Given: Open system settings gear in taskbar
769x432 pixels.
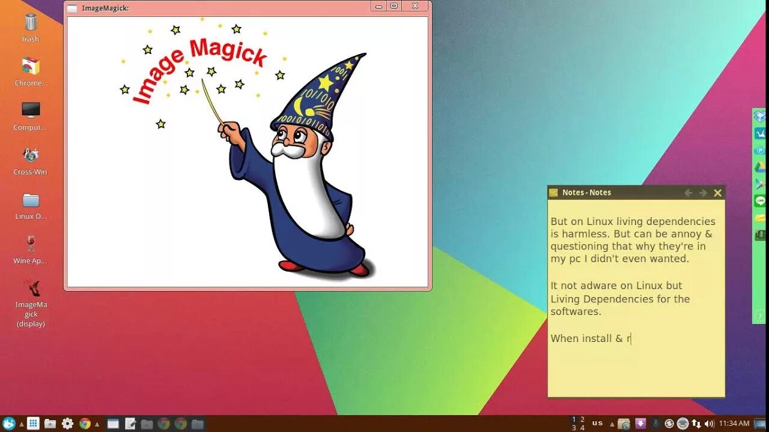Looking at the screenshot, I should (67, 424).
